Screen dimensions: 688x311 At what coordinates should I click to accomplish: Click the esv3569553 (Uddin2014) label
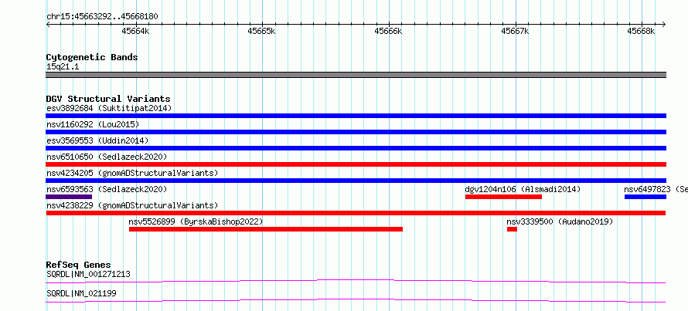point(97,140)
